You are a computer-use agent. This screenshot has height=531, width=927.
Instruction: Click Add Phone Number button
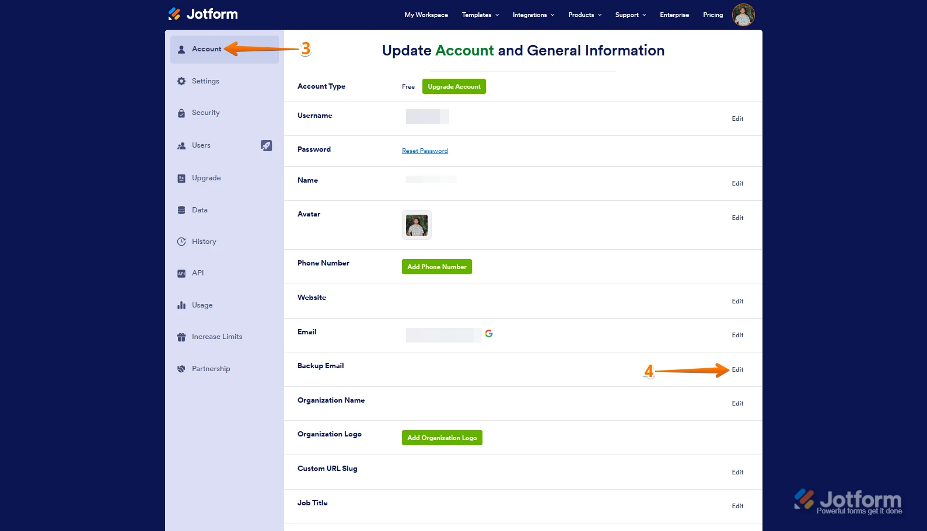(x=437, y=267)
